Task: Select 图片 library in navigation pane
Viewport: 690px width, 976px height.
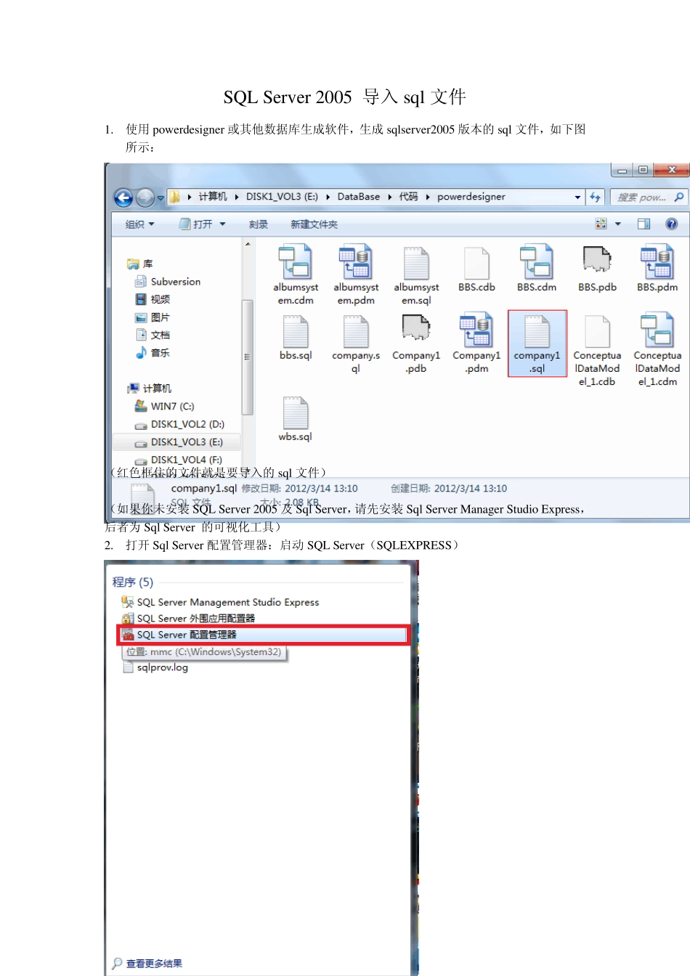Action: (153, 317)
